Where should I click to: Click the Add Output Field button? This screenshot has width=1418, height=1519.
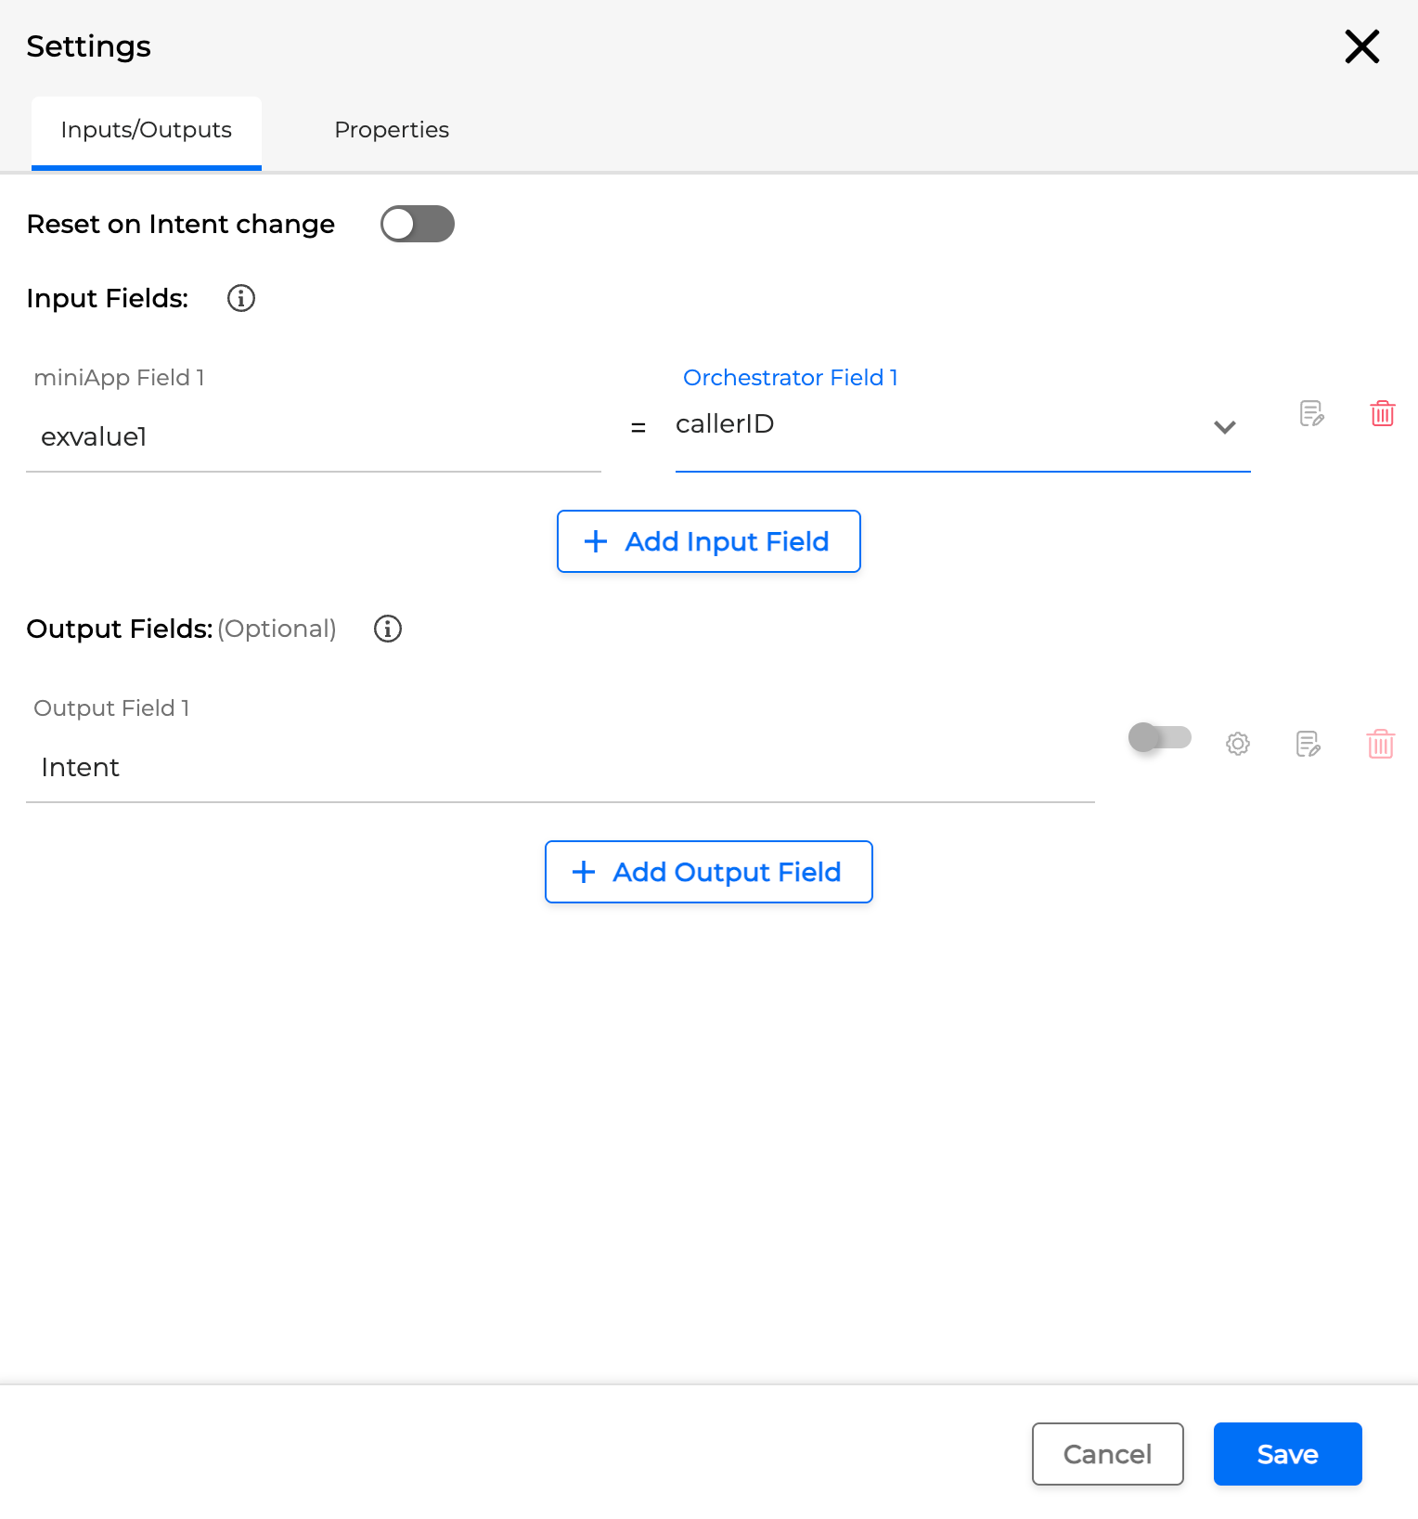click(709, 872)
